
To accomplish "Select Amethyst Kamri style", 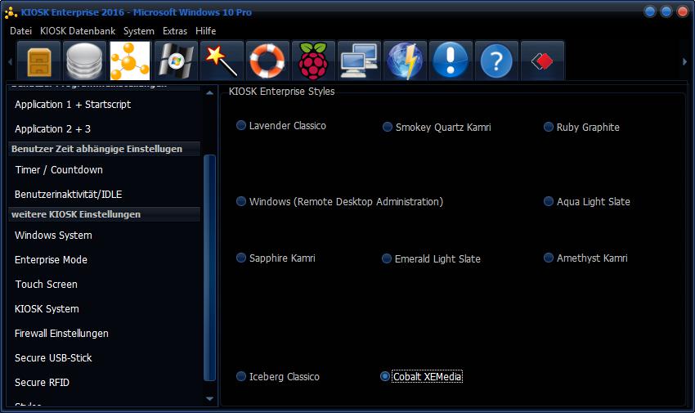I will point(585,258).
